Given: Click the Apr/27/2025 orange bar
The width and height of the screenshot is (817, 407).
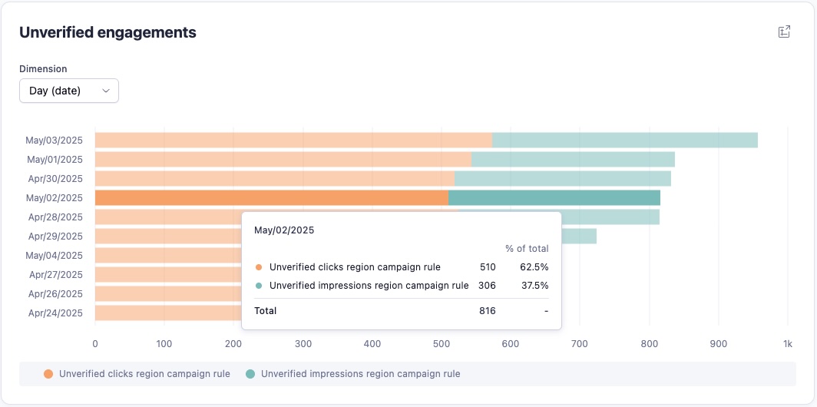Looking at the screenshot, I should [167, 275].
